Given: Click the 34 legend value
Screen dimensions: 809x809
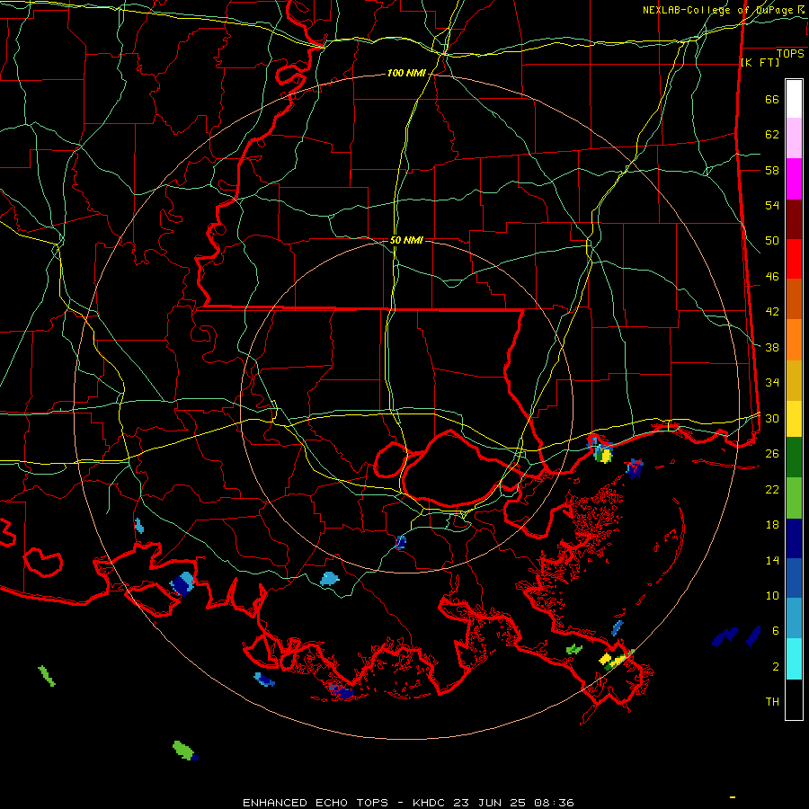Looking at the screenshot, I should (772, 382).
